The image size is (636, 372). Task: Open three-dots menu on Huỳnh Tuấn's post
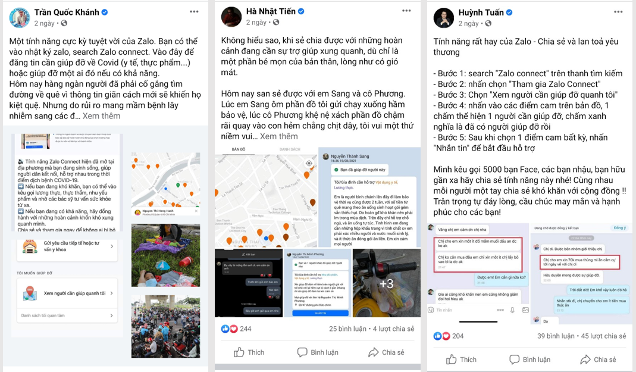(x=618, y=12)
